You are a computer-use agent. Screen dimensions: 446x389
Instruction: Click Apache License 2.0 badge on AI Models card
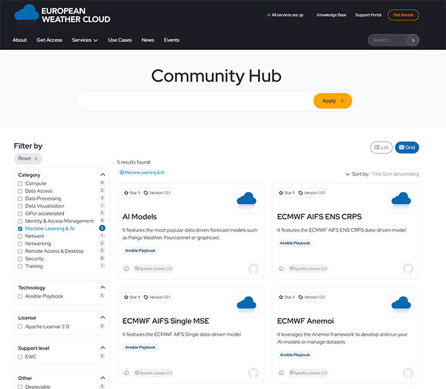tap(154, 269)
